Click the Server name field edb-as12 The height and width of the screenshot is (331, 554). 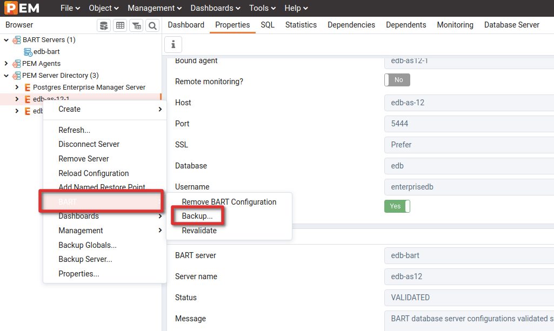(x=469, y=276)
